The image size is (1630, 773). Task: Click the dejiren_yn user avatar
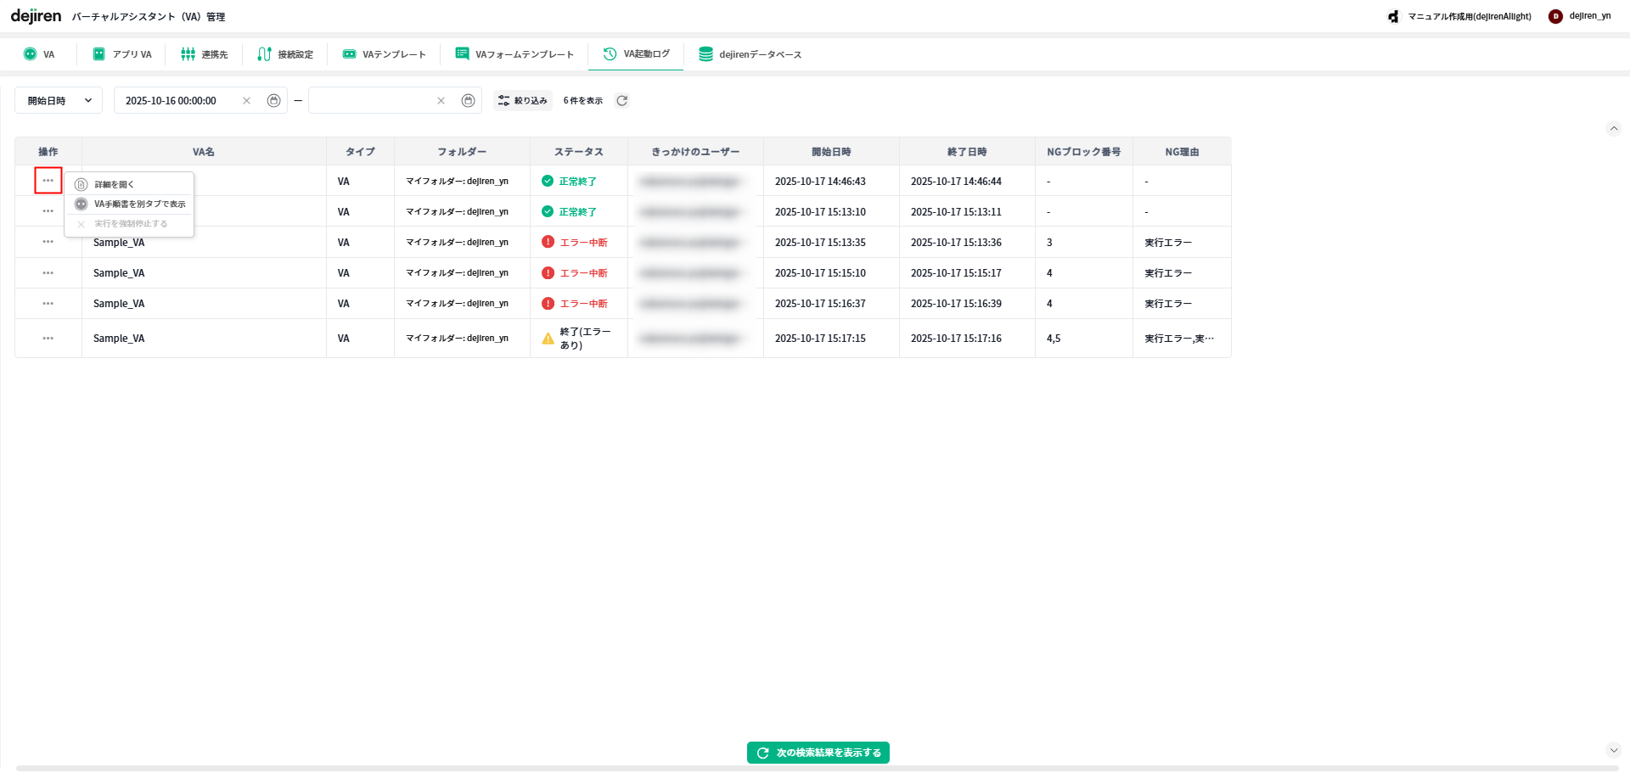[x=1555, y=16]
